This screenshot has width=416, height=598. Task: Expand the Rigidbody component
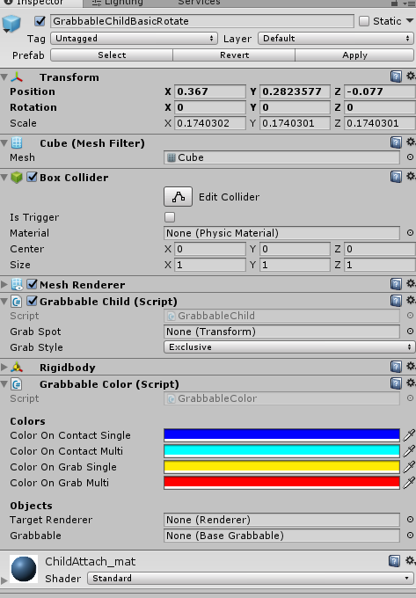click(4, 368)
